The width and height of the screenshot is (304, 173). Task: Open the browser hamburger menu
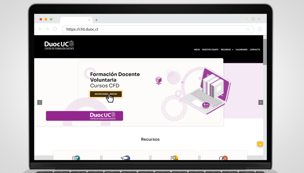pos(260,29)
